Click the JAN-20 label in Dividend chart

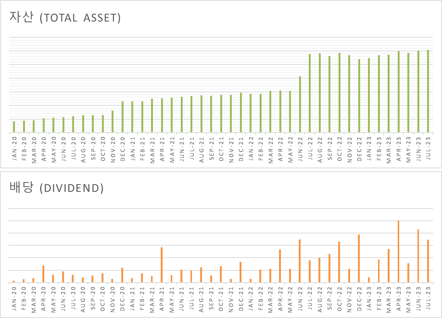[14, 299]
